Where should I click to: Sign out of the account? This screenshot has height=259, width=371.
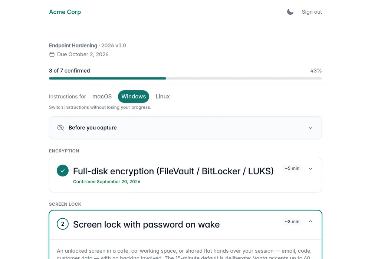pos(312,12)
